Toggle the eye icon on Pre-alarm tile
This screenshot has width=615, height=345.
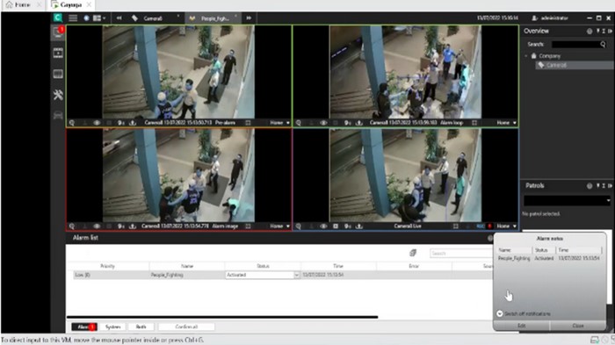click(97, 123)
